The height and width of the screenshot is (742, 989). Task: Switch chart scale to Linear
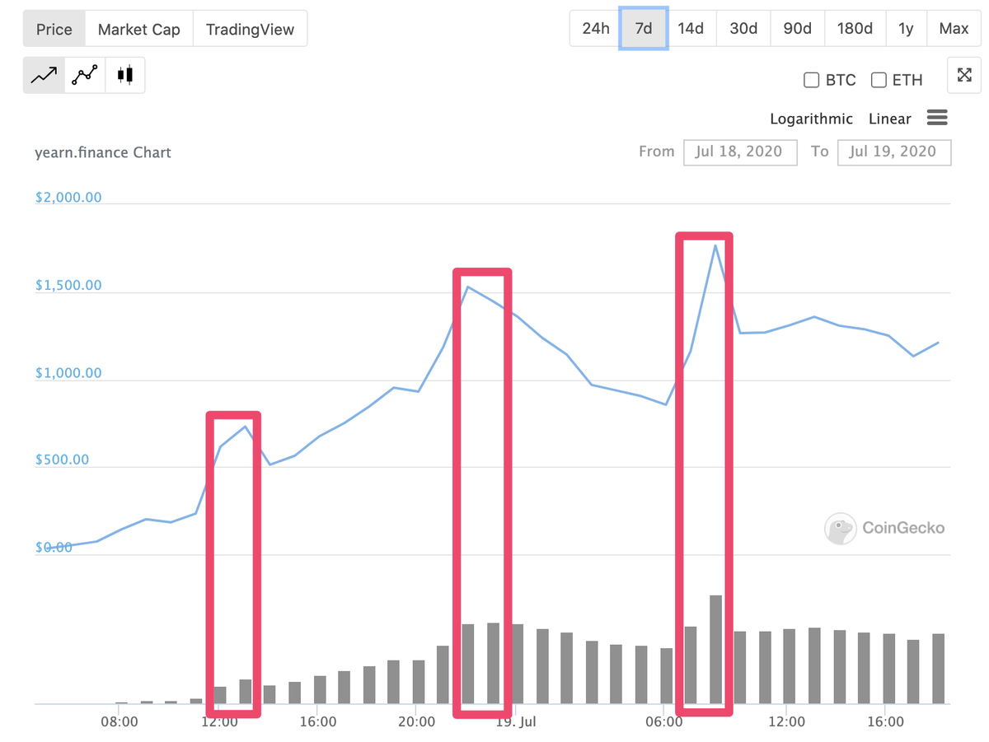click(x=890, y=119)
